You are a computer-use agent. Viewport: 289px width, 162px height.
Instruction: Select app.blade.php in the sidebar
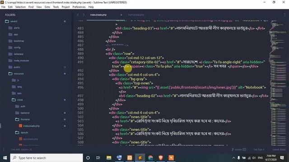pos(30,139)
